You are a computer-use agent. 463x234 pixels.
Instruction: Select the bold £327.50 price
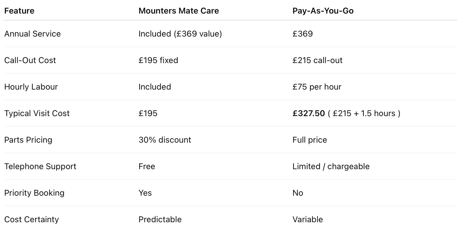pyautogui.click(x=308, y=113)
